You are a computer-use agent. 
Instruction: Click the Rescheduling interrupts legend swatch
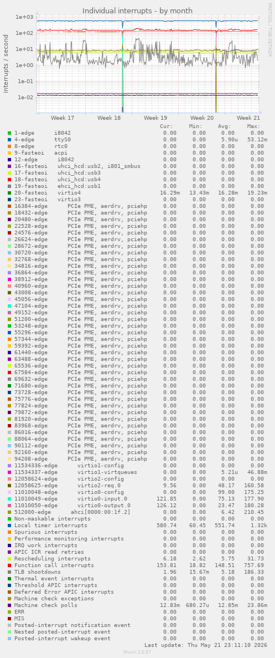9,559
